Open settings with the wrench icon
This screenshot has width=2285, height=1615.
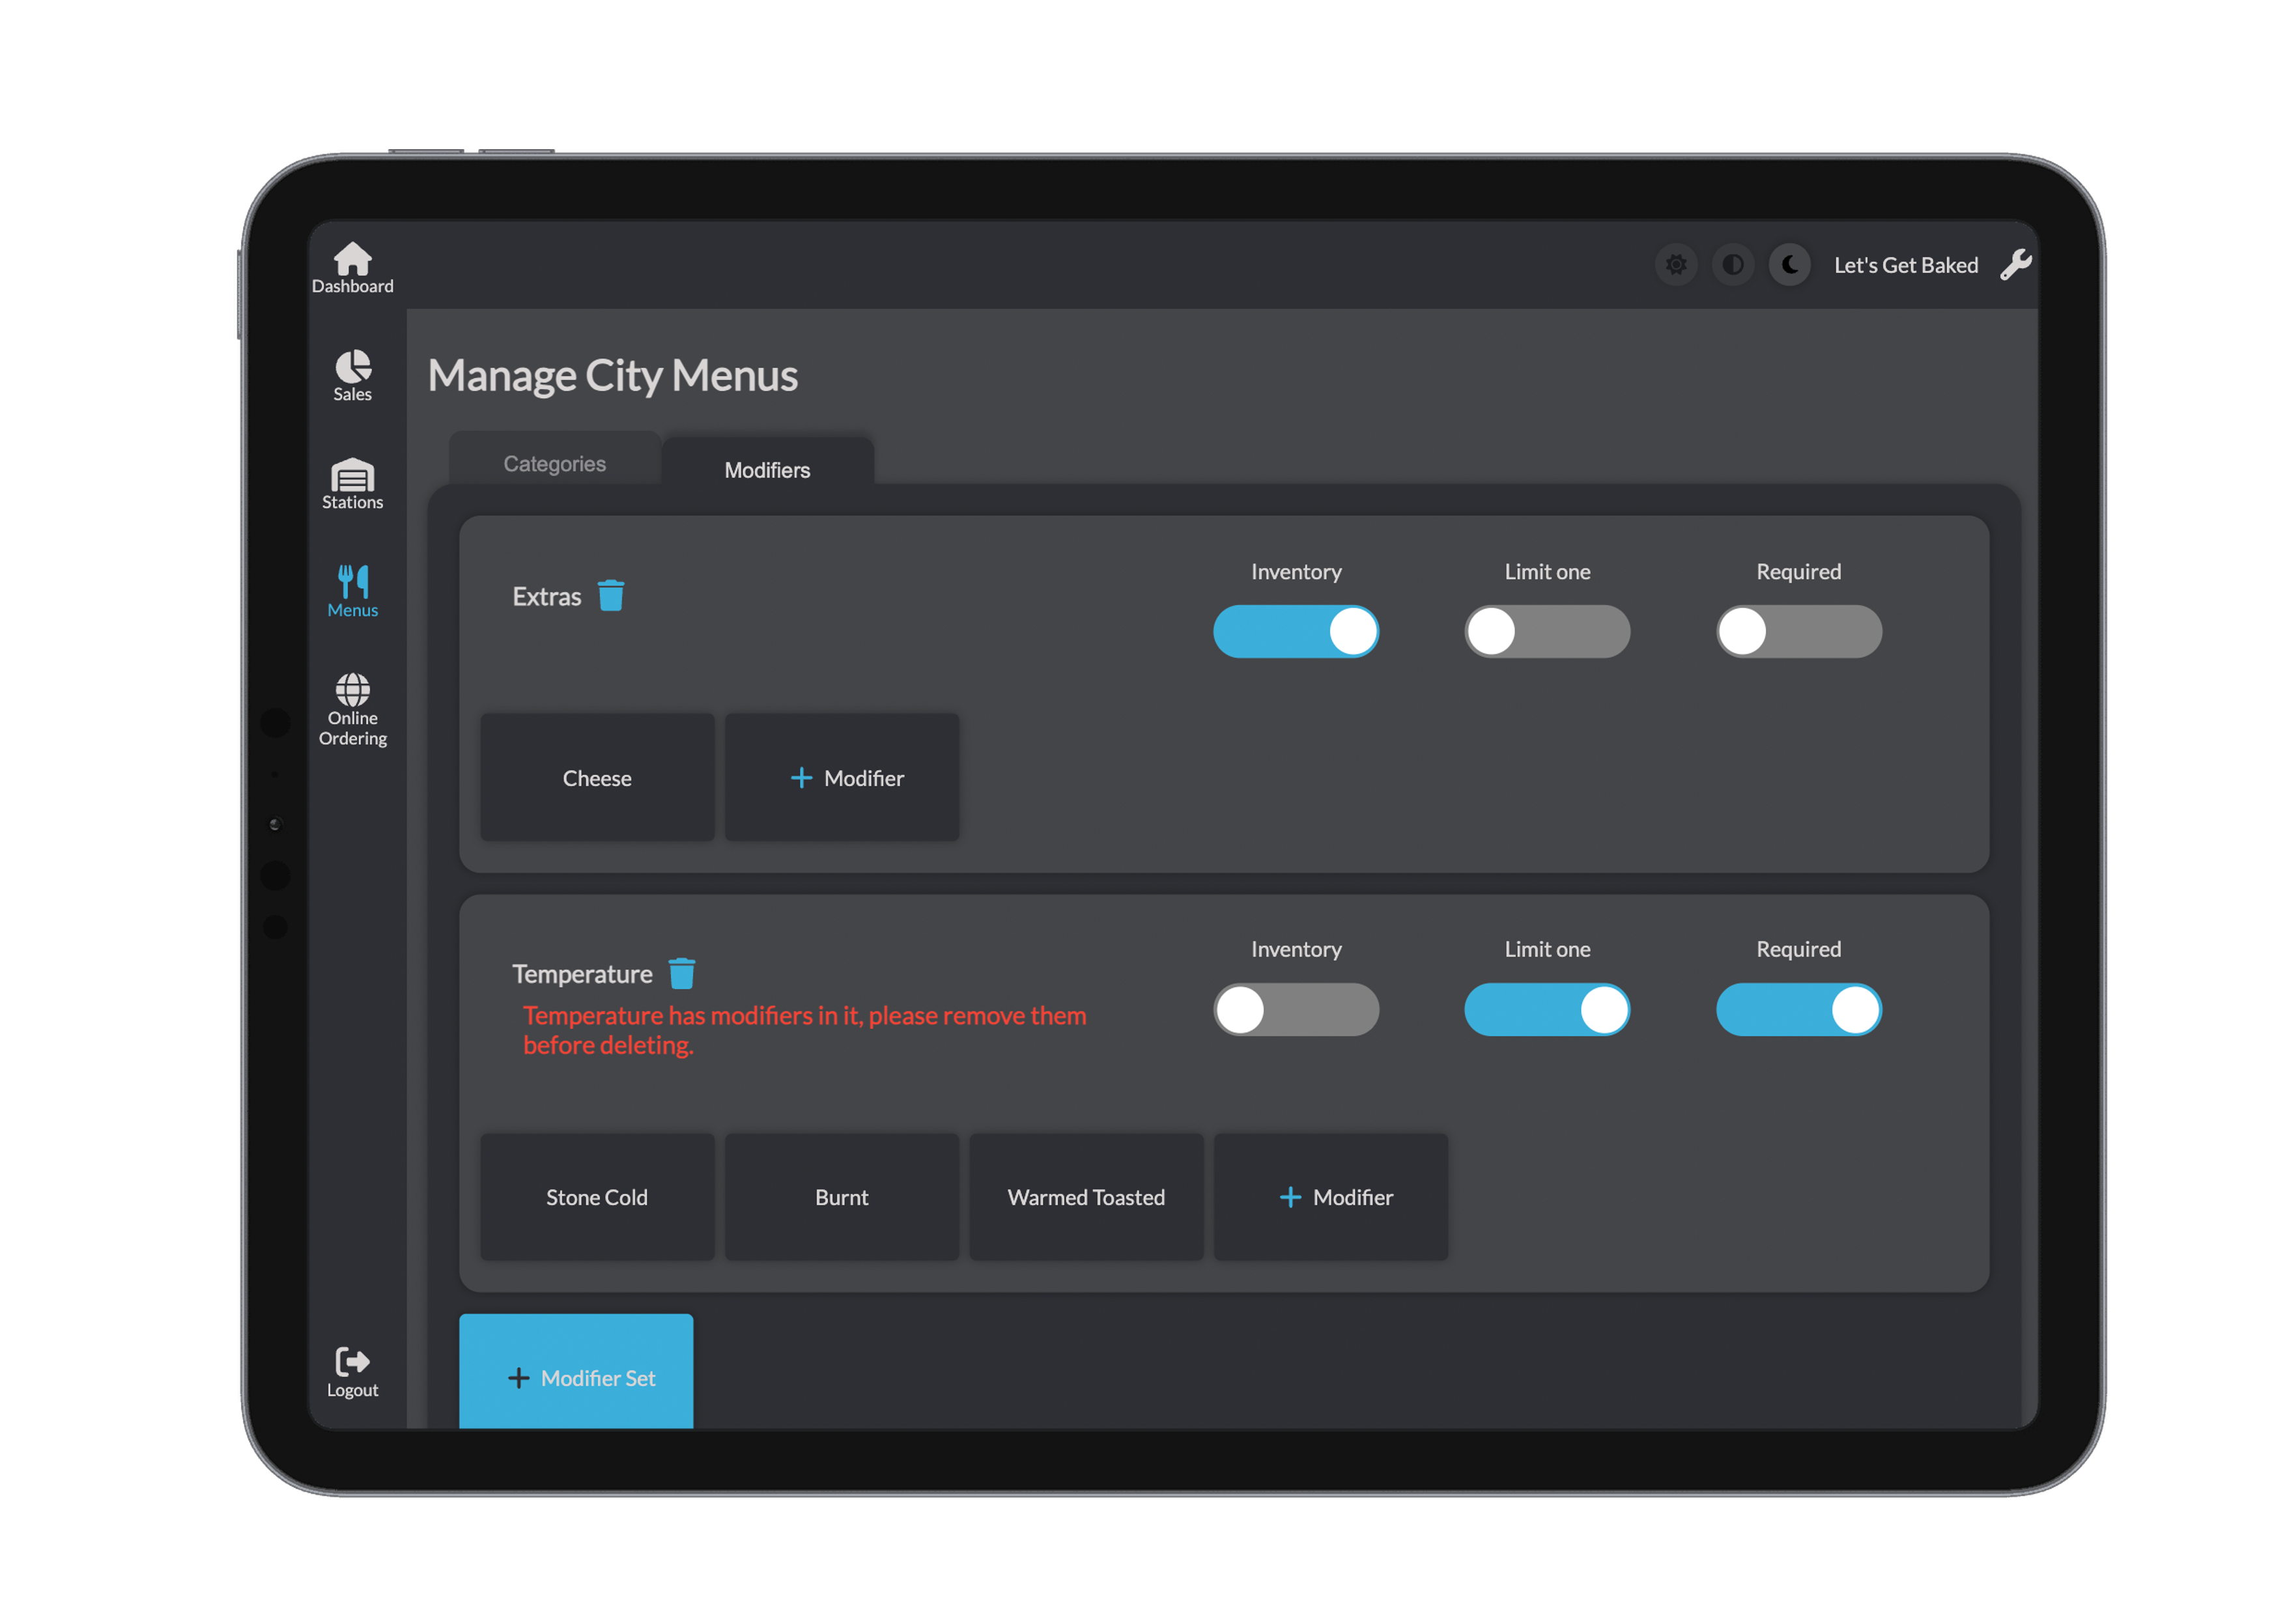click(x=2015, y=264)
